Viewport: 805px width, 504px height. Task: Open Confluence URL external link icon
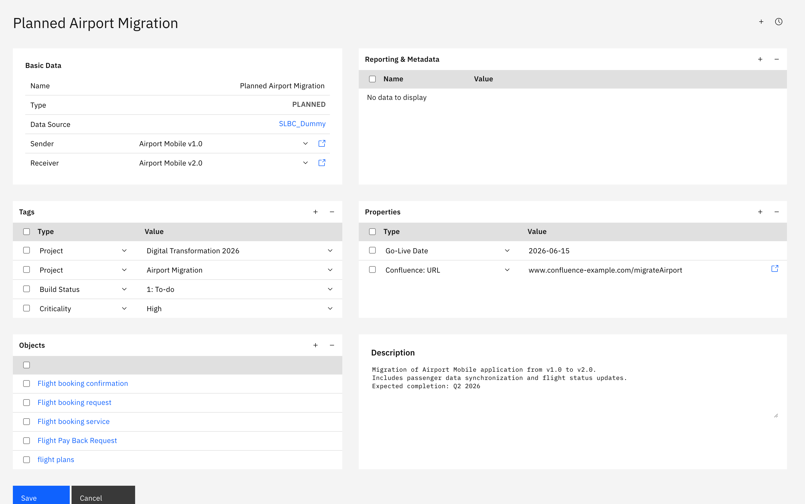[775, 269]
